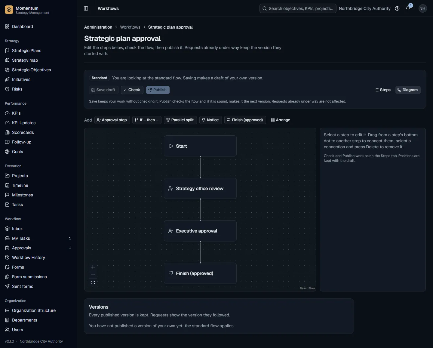Open the SH user avatar menu

coord(423,8)
